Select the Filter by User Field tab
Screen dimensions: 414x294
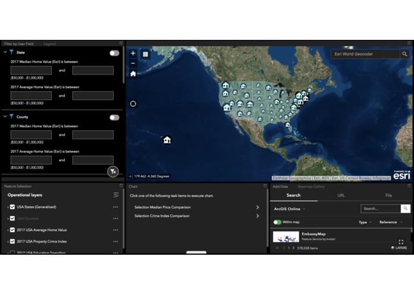(18, 44)
